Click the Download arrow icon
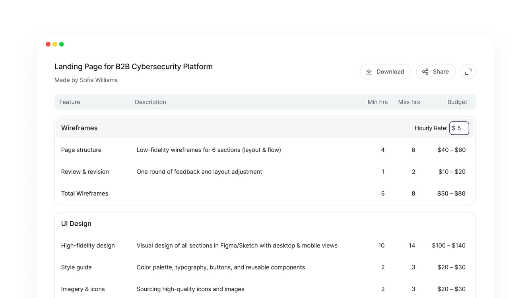This screenshot has height=298, width=530. 369,72
